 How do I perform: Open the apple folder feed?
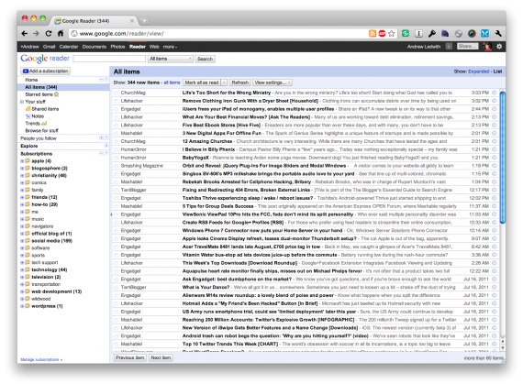pyautogui.click(x=41, y=161)
